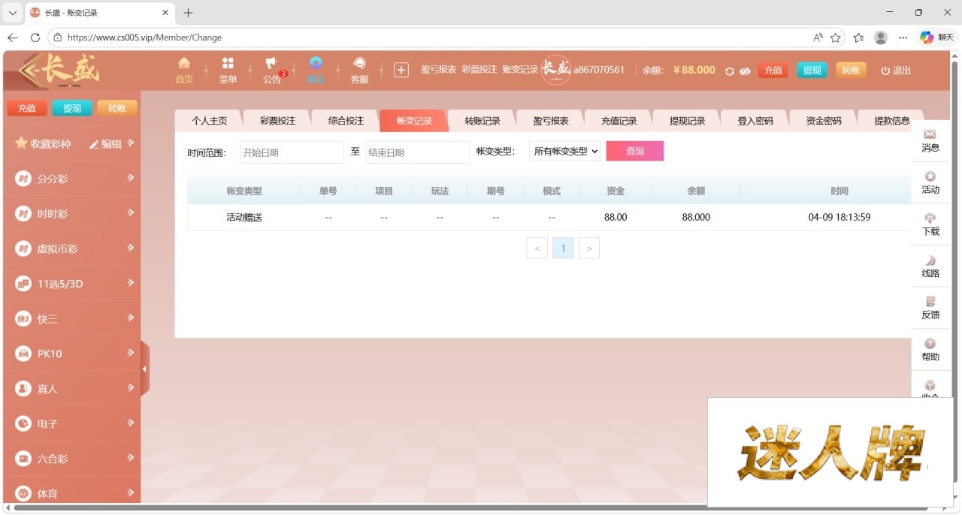
Task: Click the 帮助 help icon in right sidebar
Action: [930, 344]
